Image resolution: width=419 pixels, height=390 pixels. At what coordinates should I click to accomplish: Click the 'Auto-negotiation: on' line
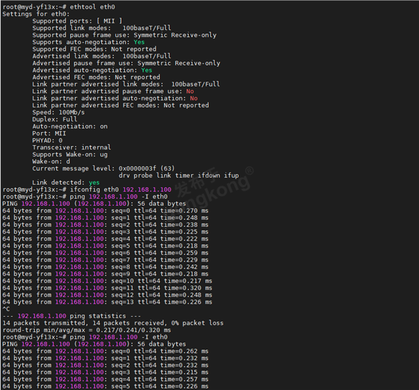[x=70, y=126]
